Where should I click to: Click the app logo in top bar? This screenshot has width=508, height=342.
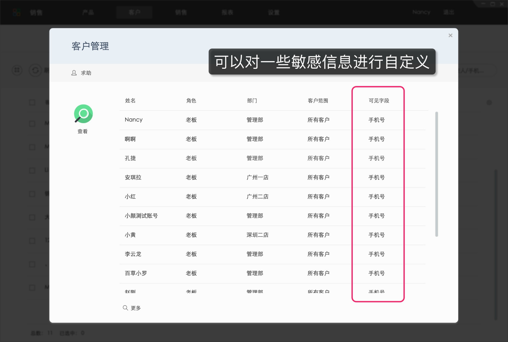(17, 12)
